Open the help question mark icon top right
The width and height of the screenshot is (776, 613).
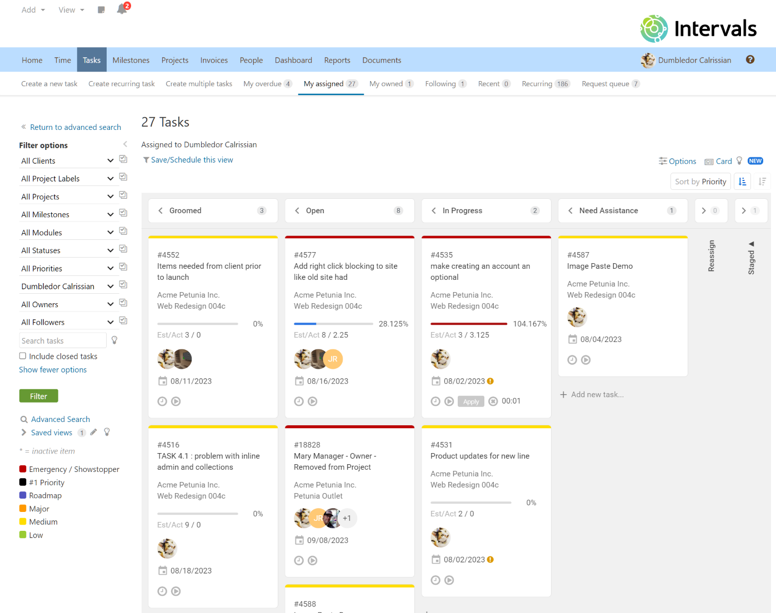(x=750, y=59)
